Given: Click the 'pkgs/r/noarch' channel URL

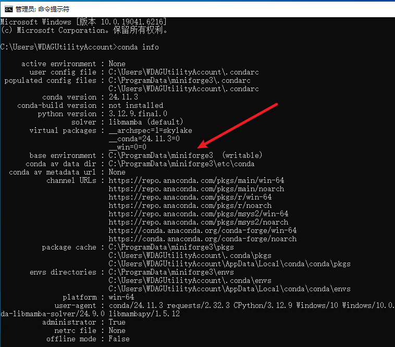Looking at the screenshot, I should 190,205.
